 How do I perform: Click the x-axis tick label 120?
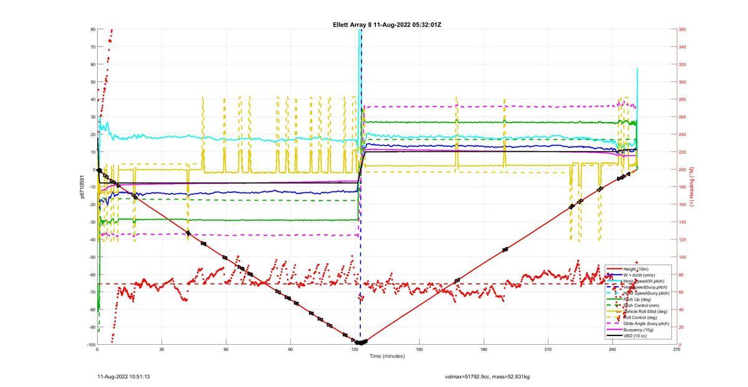click(355, 350)
